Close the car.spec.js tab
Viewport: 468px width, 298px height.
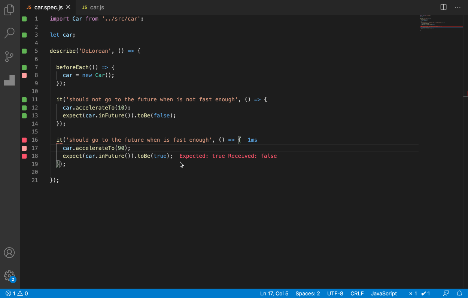click(x=68, y=7)
